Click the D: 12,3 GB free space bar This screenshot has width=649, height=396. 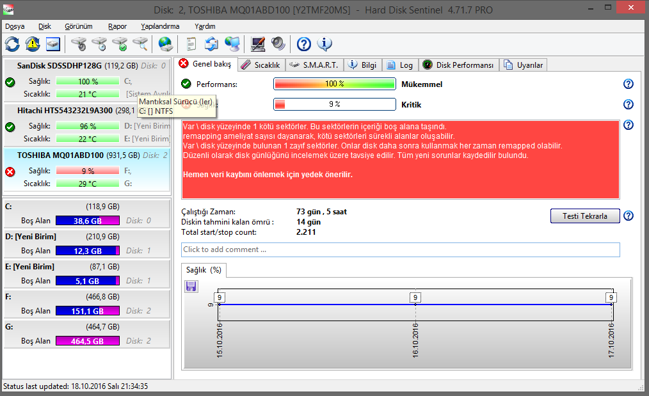tap(87, 251)
